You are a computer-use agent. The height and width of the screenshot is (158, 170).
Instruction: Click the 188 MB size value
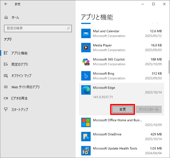156,59
